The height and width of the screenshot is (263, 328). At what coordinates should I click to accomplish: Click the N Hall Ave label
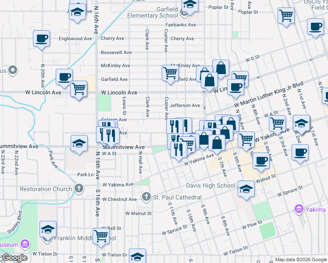pos(140,163)
